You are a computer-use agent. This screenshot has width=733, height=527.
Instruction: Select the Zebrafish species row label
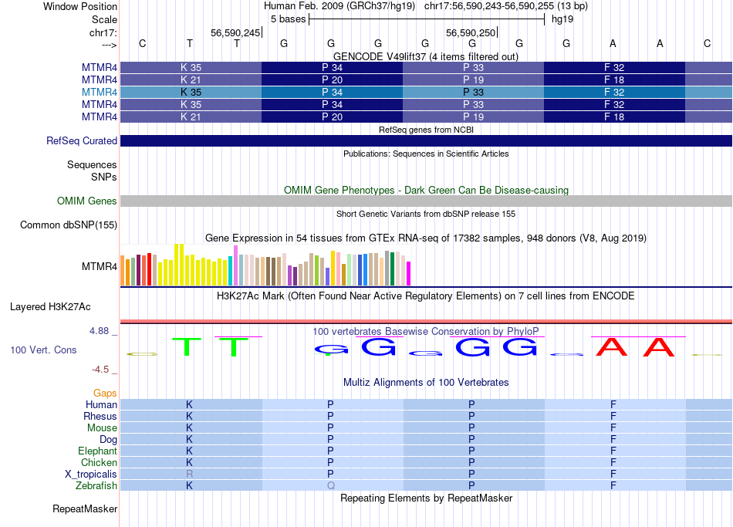[96, 486]
